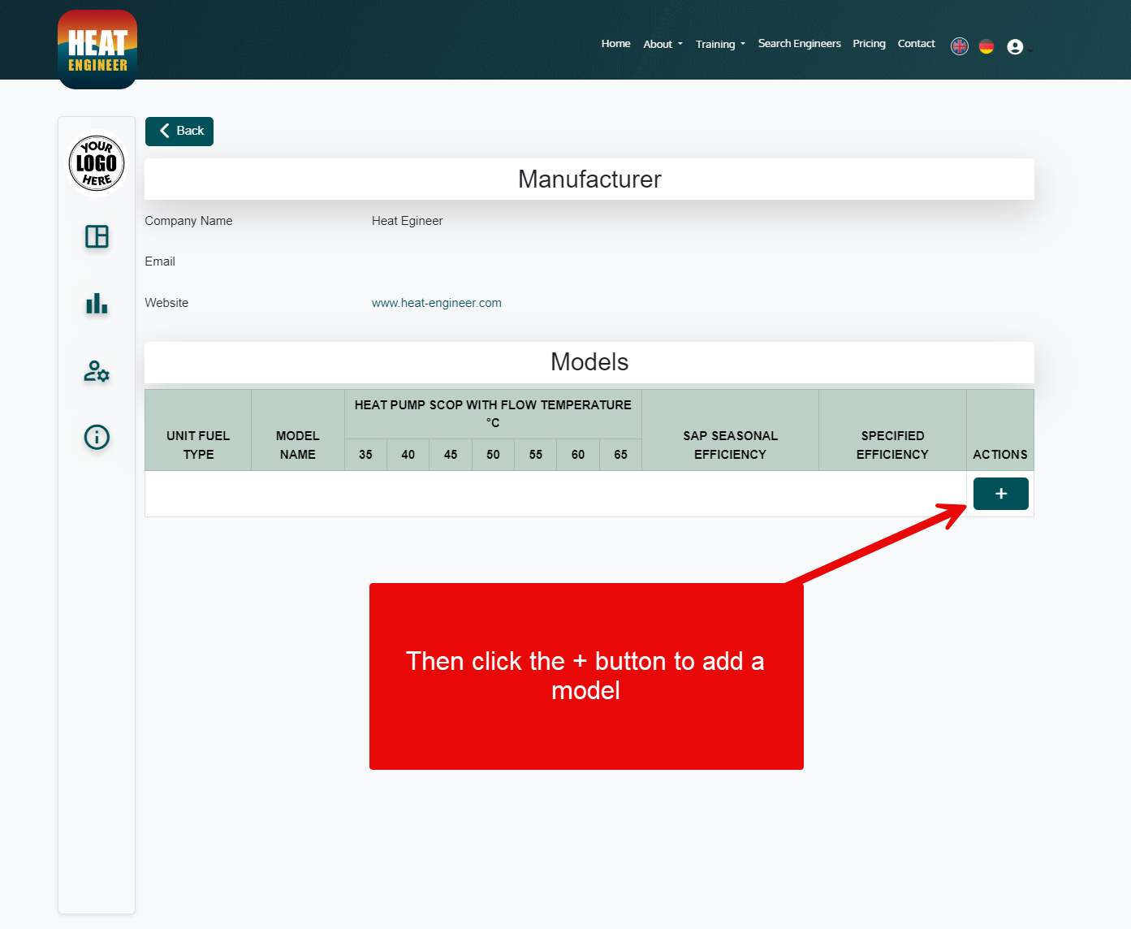Select the bar chart statistics icon
This screenshot has width=1131, height=929.
coord(97,304)
